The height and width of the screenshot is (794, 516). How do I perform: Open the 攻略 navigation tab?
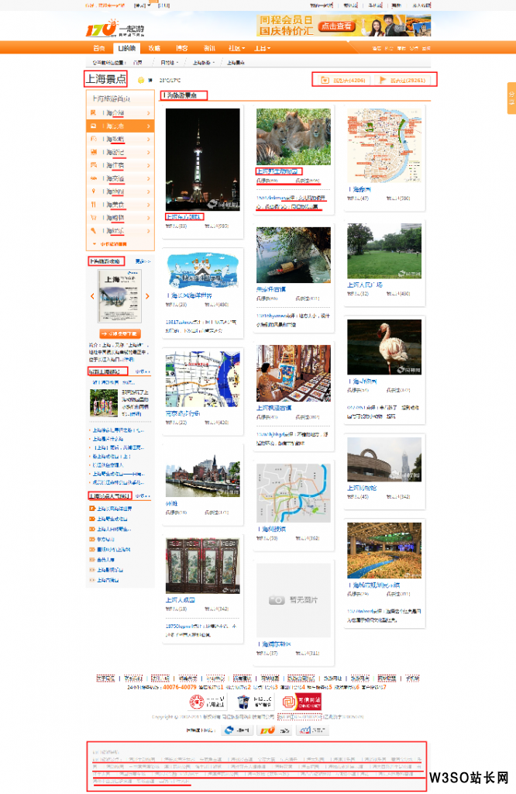[154, 48]
